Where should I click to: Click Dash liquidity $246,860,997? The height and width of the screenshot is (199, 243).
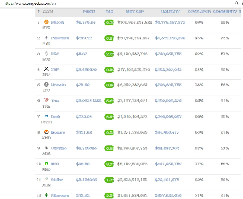[168, 117]
